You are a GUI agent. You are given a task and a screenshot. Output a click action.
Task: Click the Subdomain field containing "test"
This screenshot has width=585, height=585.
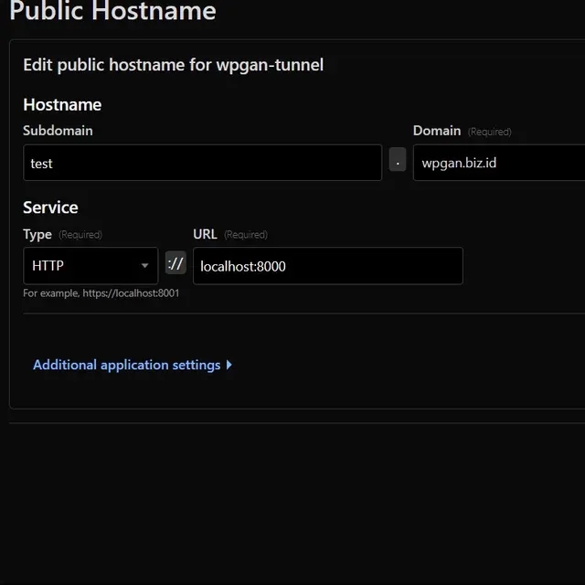pyautogui.click(x=201, y=163)
